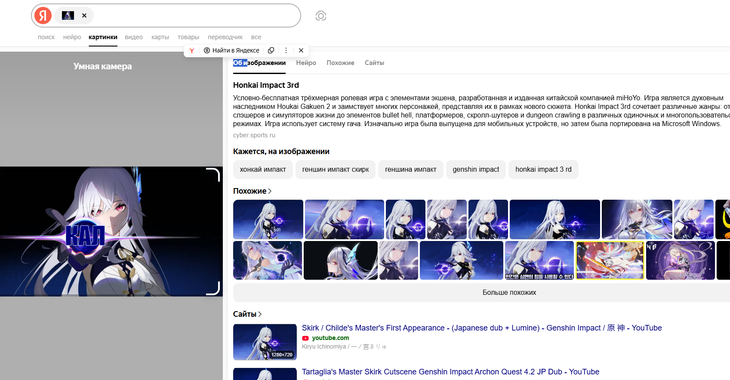Click Найти в Яндексе in popup toolbar
The image size is (730, 380).
tap(231, 50)
